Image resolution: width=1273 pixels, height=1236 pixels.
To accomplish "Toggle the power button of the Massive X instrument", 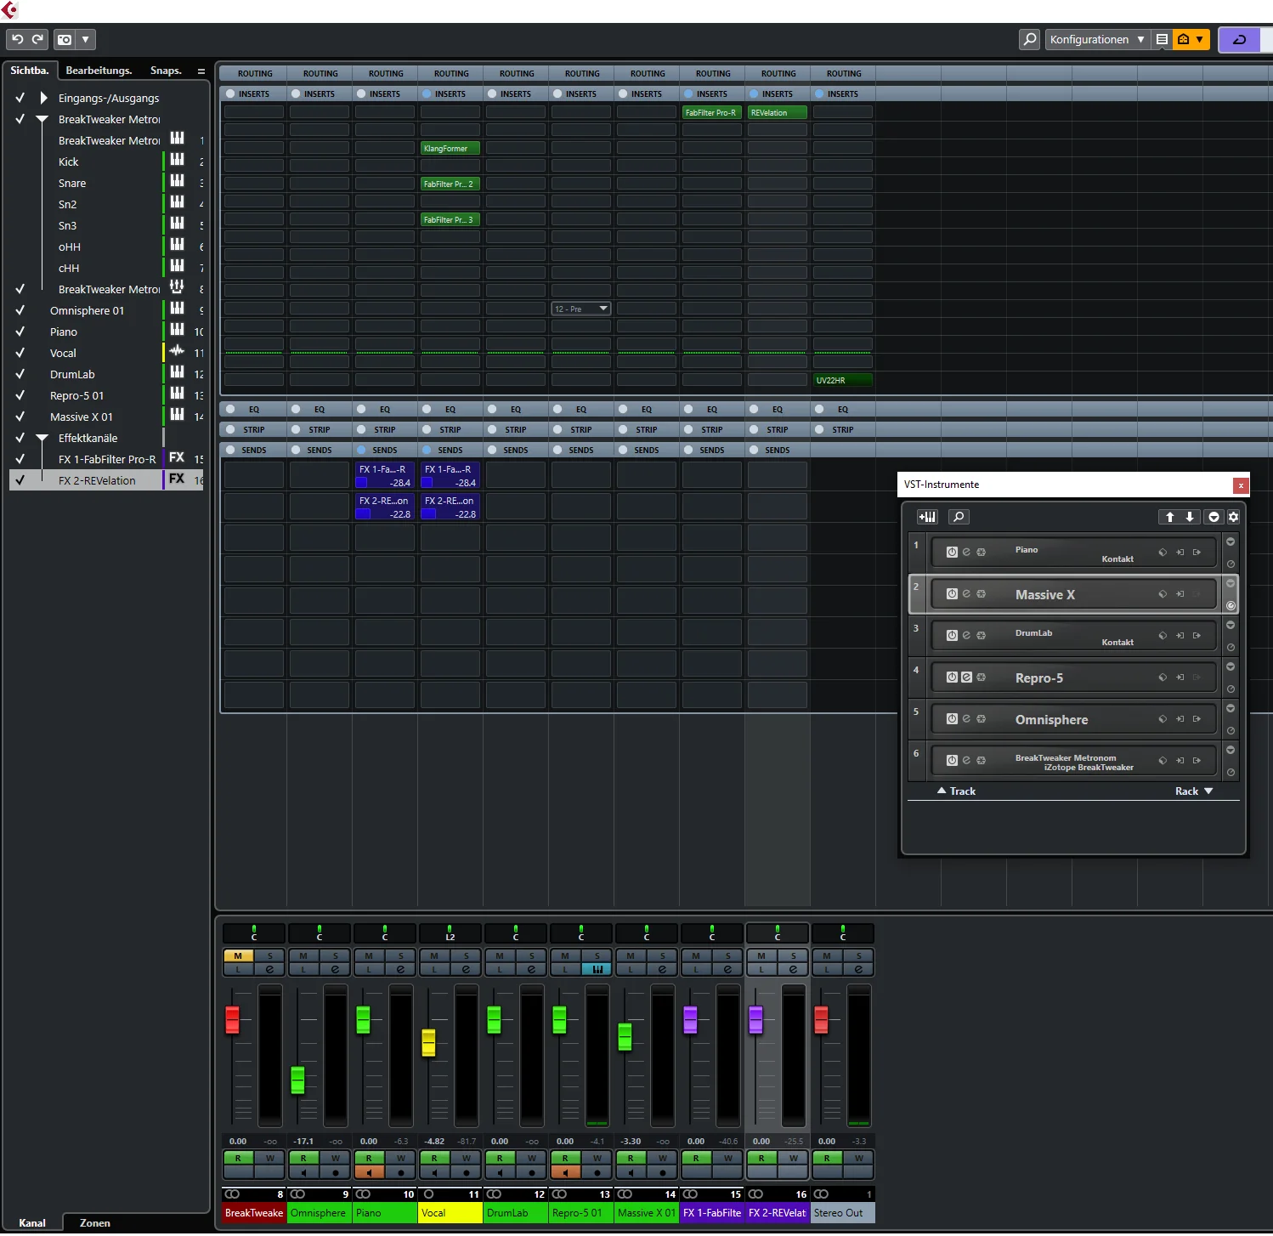I will coord(952,594).
